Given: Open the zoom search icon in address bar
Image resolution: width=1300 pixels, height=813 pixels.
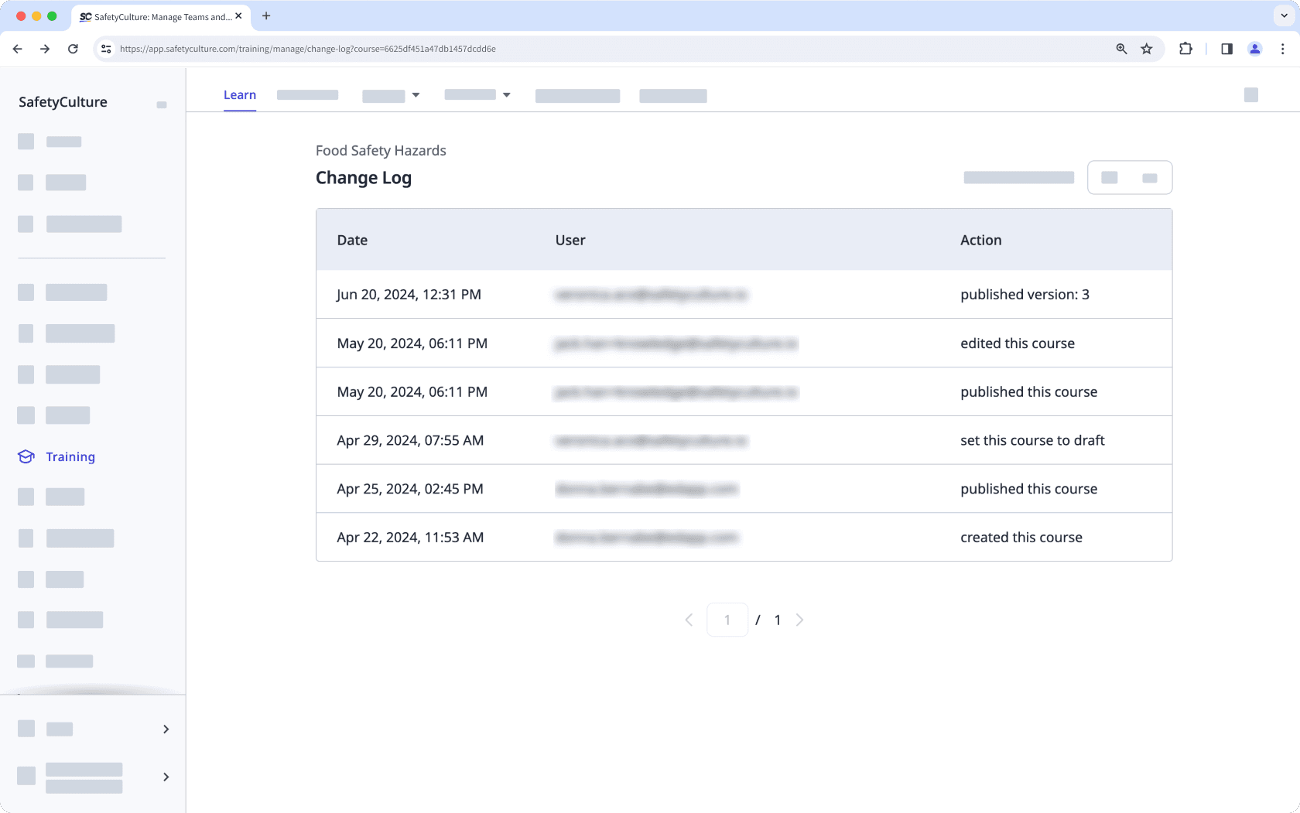Looking at the screenshot, I should (x=1120, y=49).
